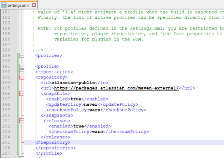The height and width of the screenshot is (158, 224).
Task: Click the 'NOTE:' comment text on line 184
Action: (x=44, y=28)
